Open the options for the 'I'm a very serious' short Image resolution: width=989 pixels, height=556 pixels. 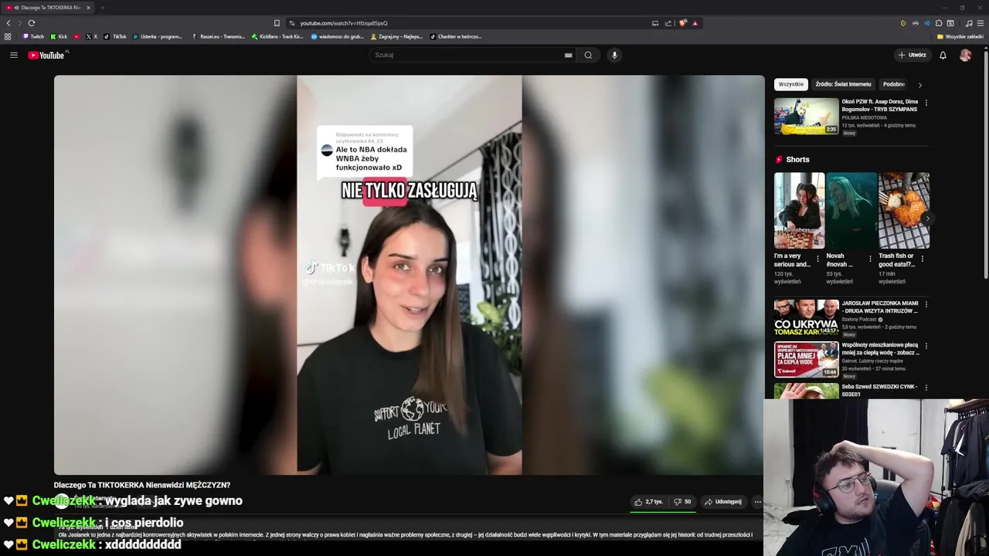coord(817,259)
